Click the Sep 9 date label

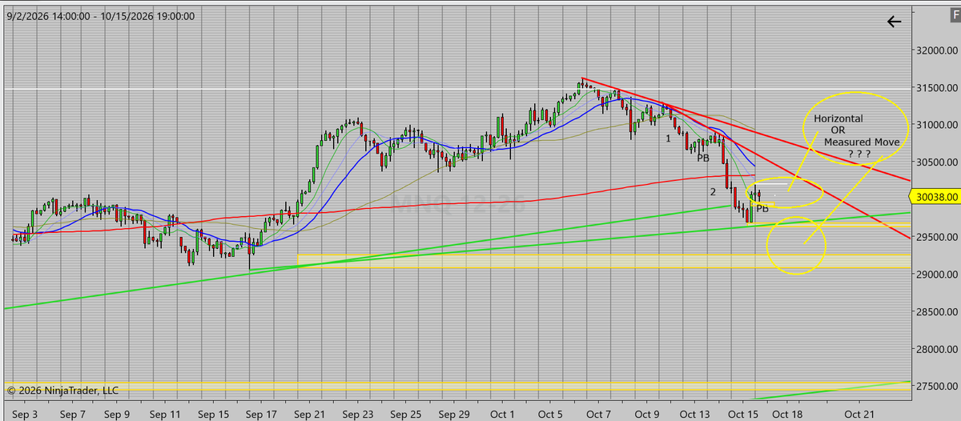pos(117,414)
